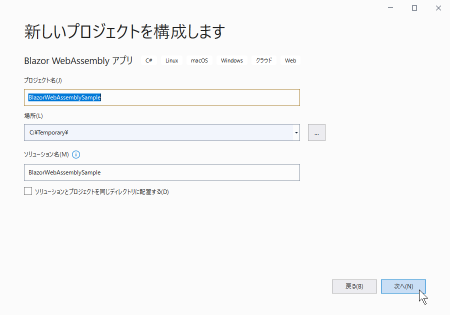The width and height of the screenshot is (450, 315).
Task: Focus the project name text field
Action: tap(162, 97)
